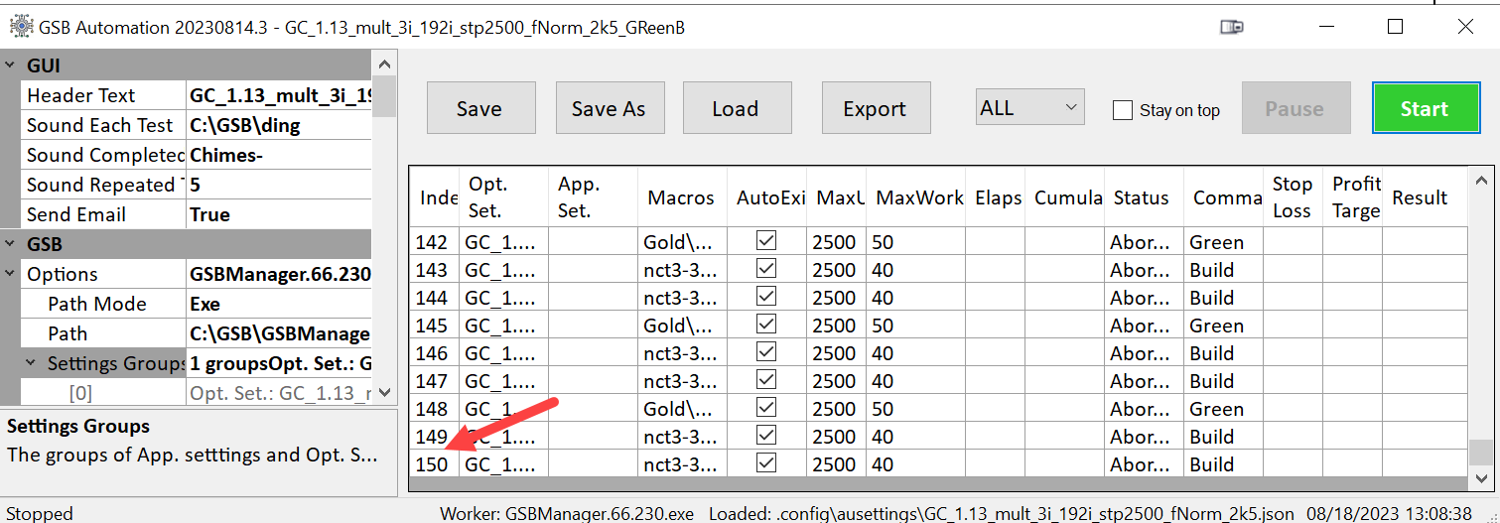Image resolution: width=1500 pixels, height=523 pixels.
Task: Open the Save As dialog
Action: tap(609, 108)
